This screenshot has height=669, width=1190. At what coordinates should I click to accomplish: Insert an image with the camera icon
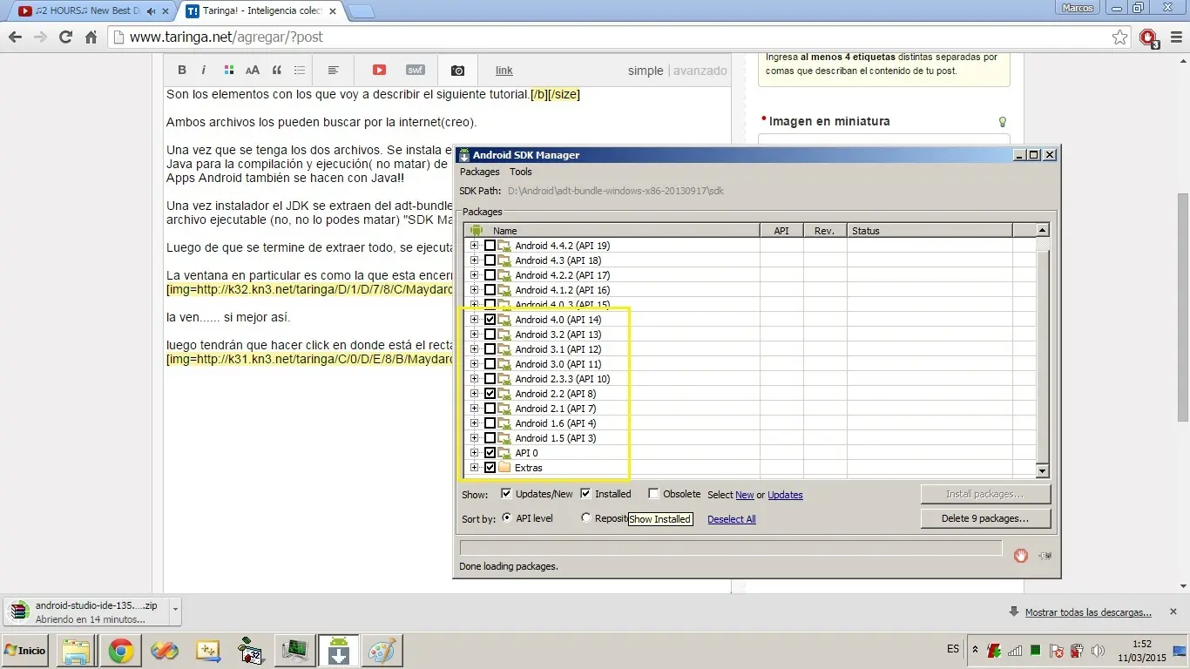(x=457, y=71)
